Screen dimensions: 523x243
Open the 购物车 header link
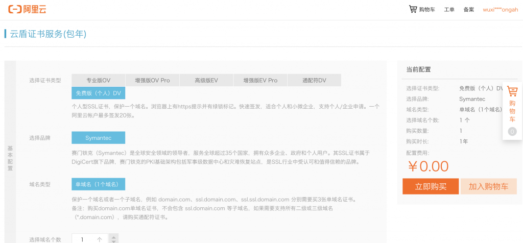click(427, 10)
